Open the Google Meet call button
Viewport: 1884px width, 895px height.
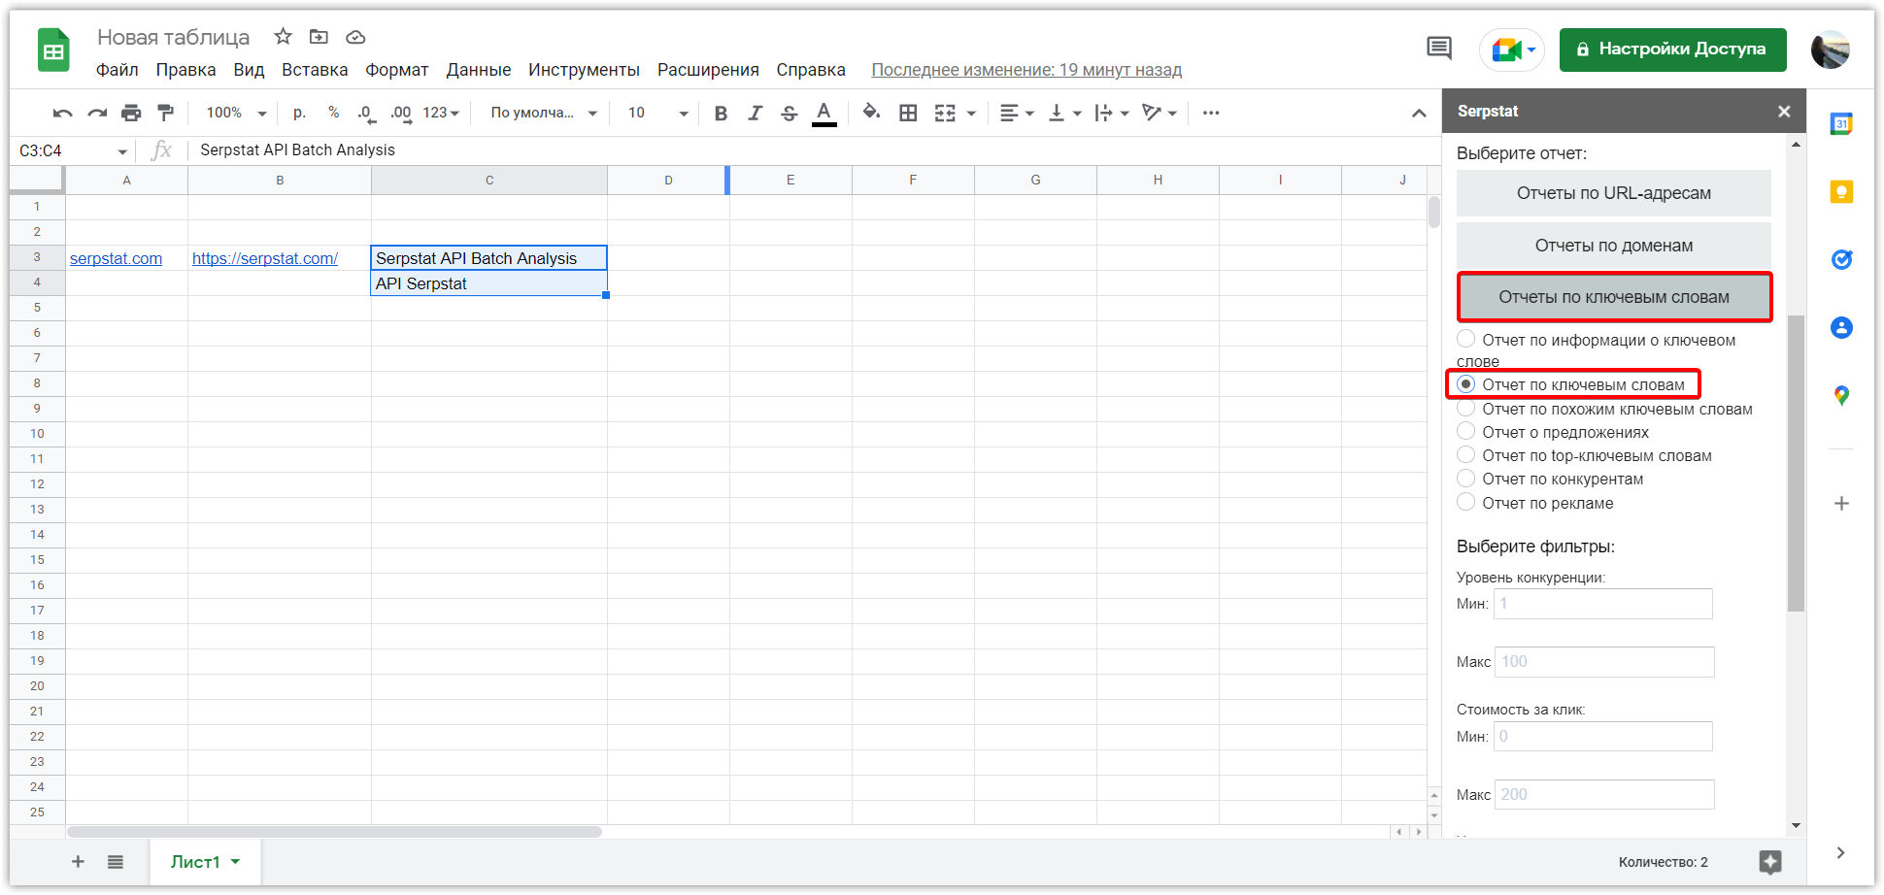point(1512,50)
